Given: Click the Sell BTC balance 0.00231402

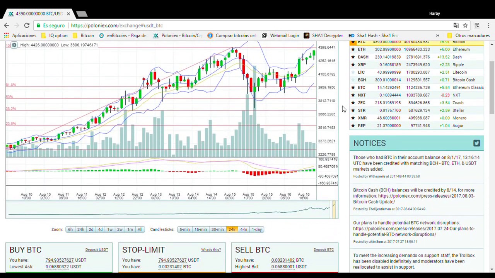Looking at the screenshot, I should click(x=283, y=260).
